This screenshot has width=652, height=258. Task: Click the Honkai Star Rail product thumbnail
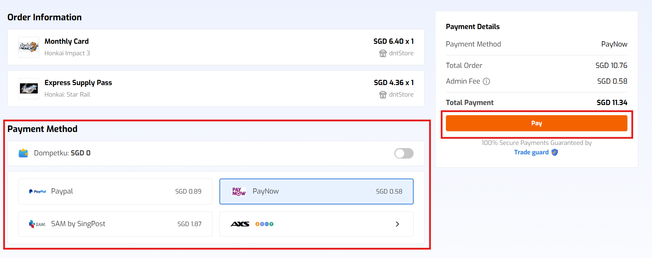[29, 89]
